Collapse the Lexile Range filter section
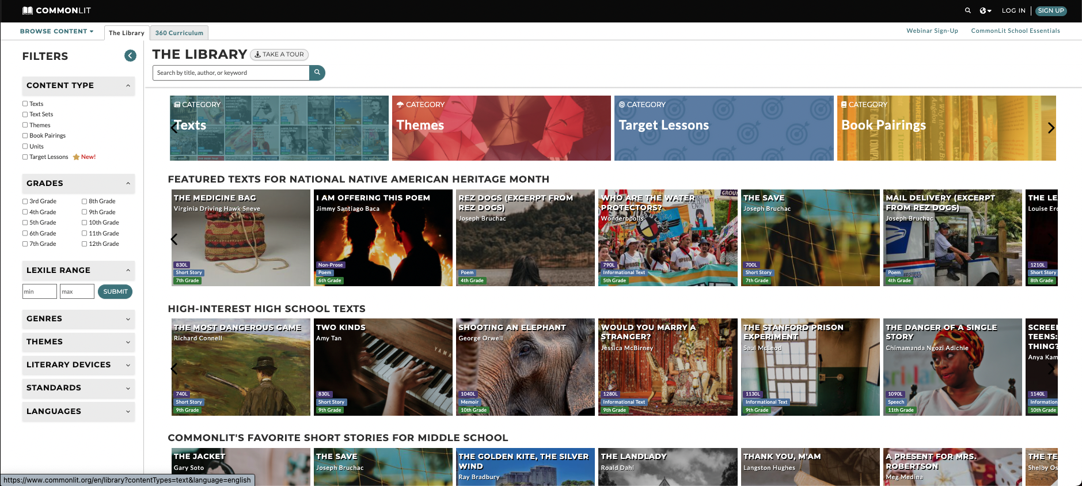This screenshot has height=486, width=1082. tap(78, 271)
